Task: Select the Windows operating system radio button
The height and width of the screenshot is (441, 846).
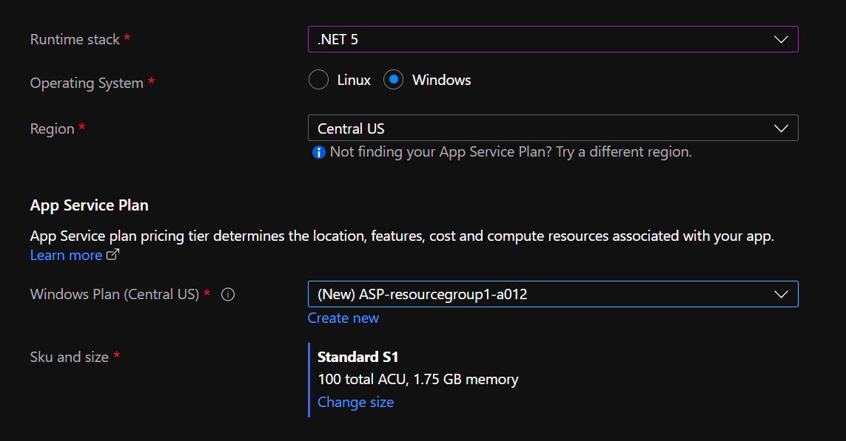Action: (392, 79)
